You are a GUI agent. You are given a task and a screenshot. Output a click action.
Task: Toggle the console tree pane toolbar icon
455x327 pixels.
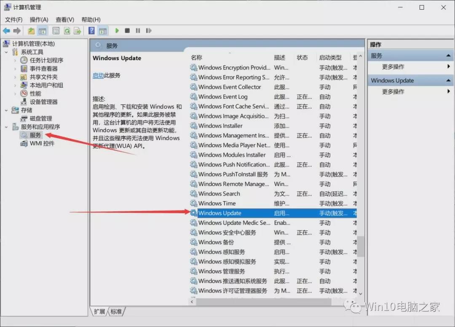coord(43,31)
